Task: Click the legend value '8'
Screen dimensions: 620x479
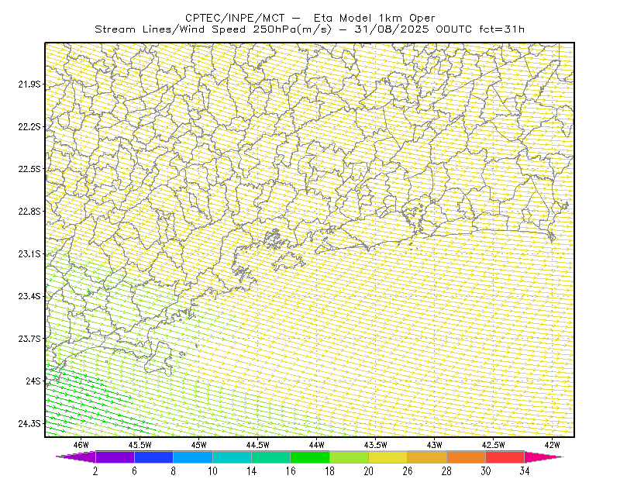Action: click(x=173, y=471)
